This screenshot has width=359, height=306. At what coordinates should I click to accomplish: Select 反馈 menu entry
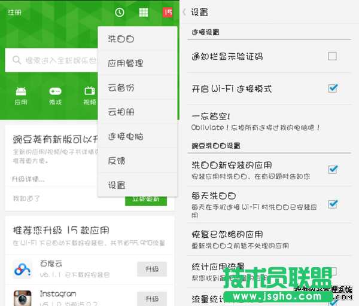(x=138, y=161)
